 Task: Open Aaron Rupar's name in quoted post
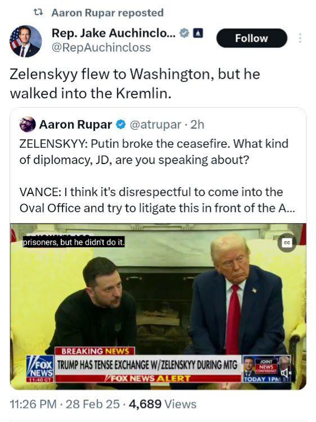tap(75, 125)
